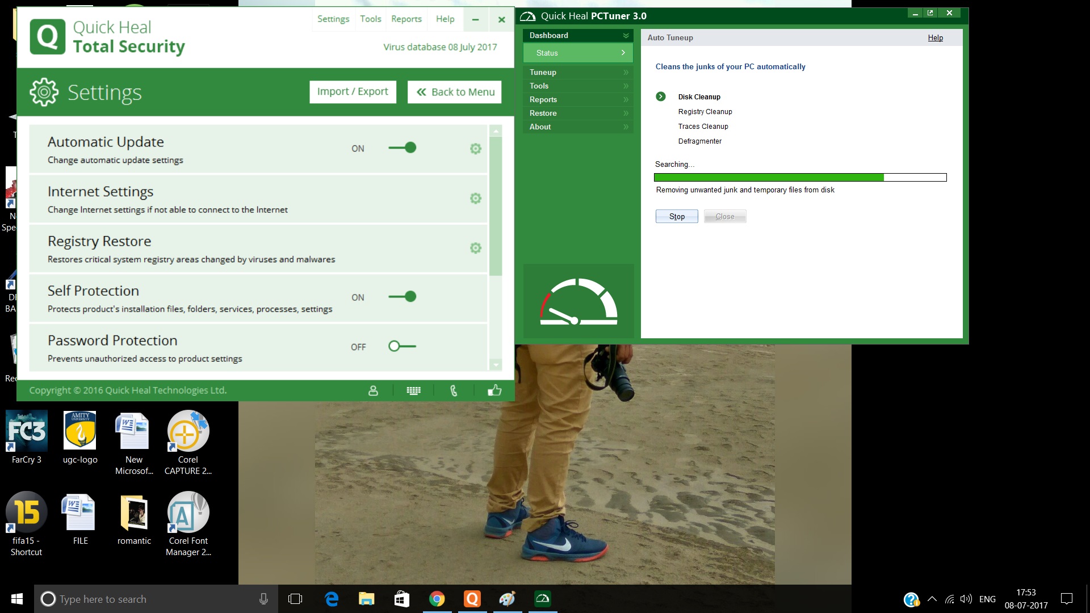This screenshot has width=1090, height=613.
Task: Click the ENG language indicator
Action: click(x=987, y=599)
